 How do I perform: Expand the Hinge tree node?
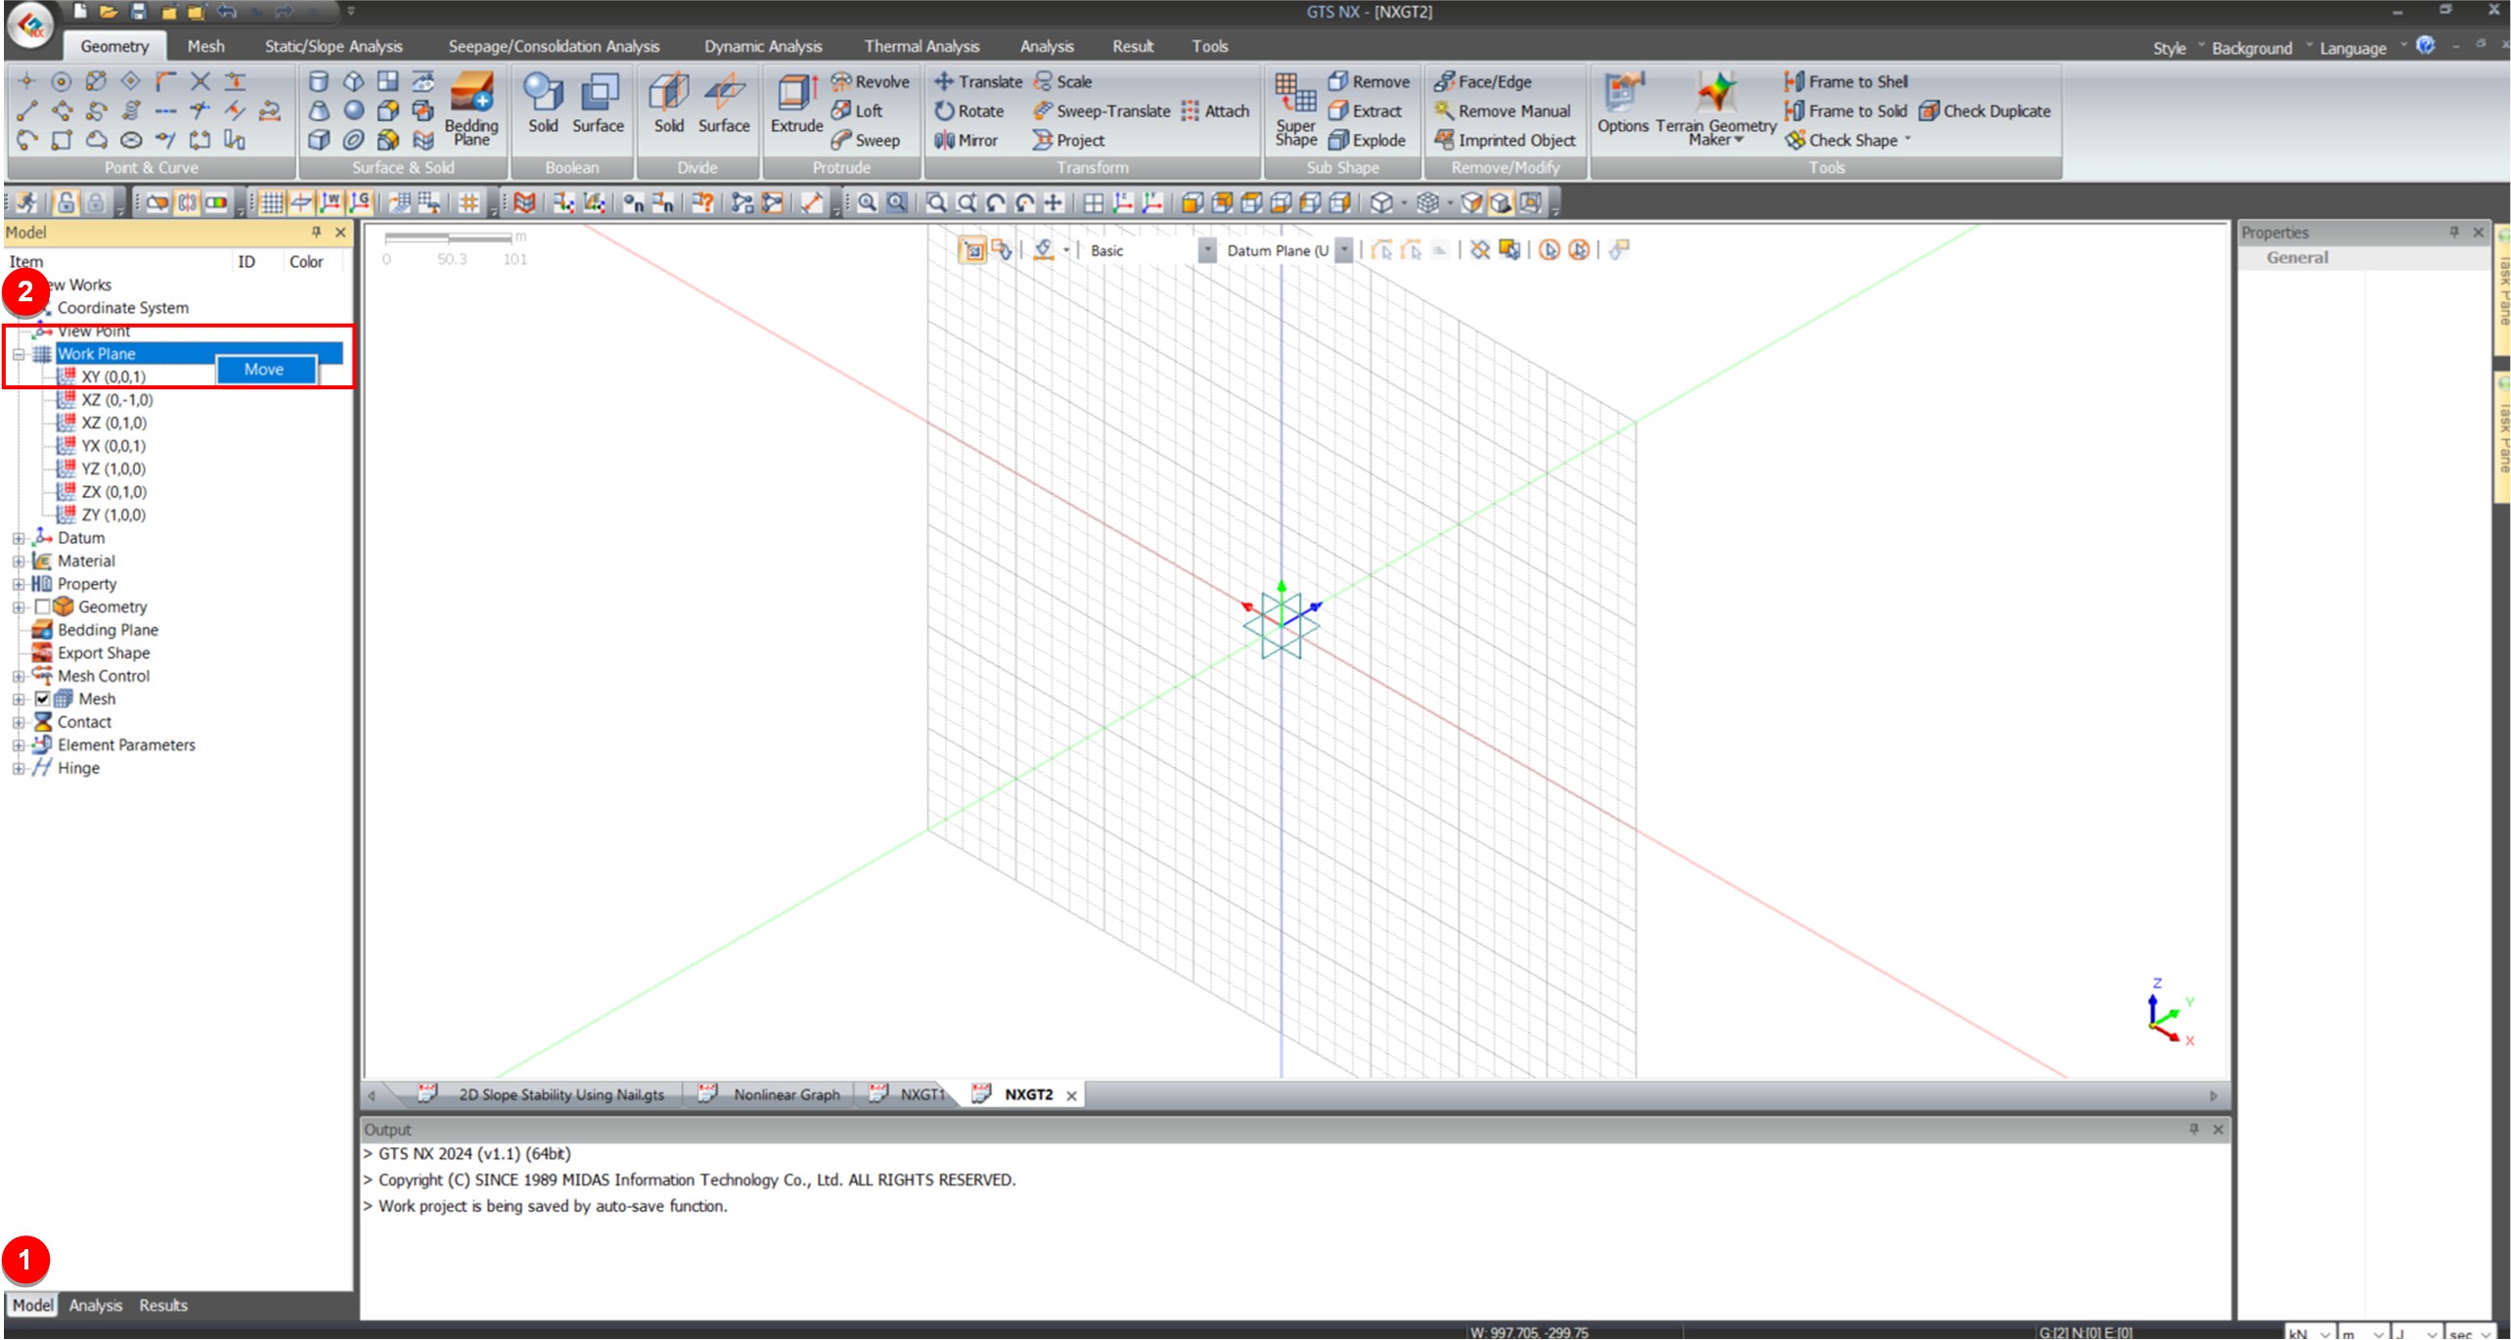click(x=18, y=769)
